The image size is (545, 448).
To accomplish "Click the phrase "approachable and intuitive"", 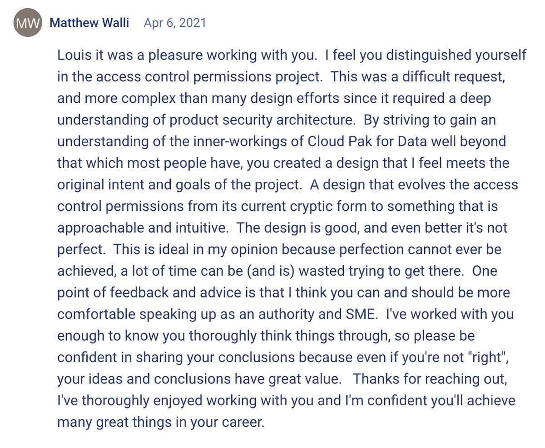I will tap(140, 228).
